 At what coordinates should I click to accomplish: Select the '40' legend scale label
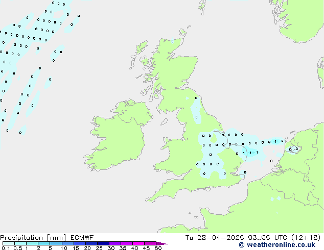pyautogui.click(x=134, y=248)
